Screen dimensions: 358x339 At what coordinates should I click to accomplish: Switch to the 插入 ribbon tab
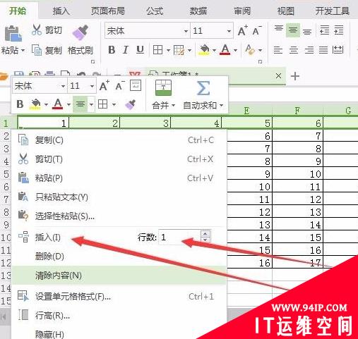coord(61,11)
